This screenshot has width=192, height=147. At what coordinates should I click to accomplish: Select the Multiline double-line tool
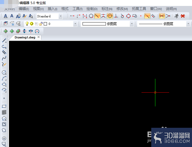(x=4, y=52)
